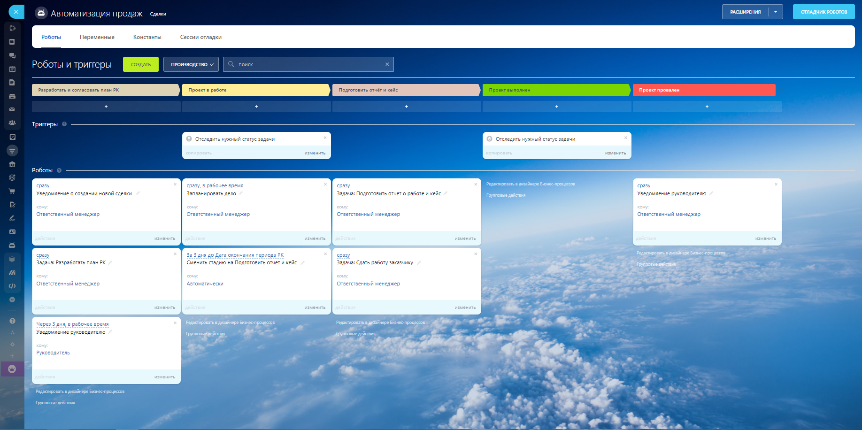Click изменить on the Сменить стадию robot
This screenshot has height=430, width=862.
pyautogui.click(x=315, y=307)
